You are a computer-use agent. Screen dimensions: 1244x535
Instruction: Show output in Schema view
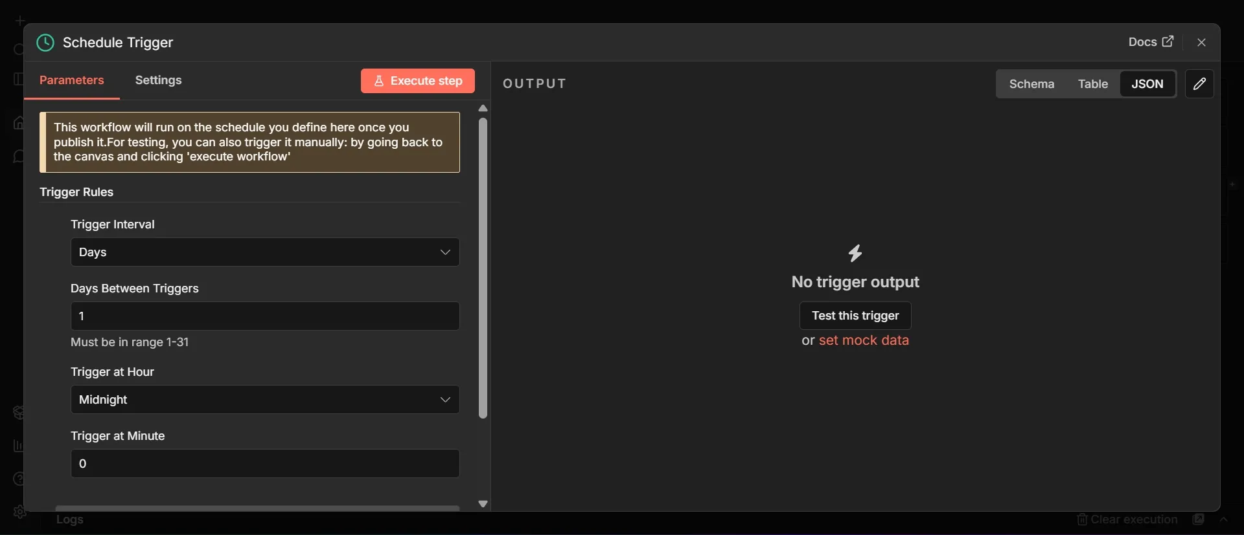pos(1031,84)
